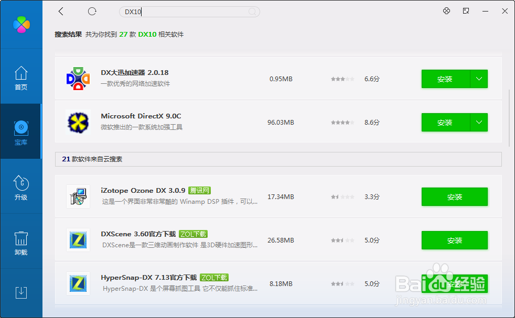Click the magnifier search icon
This screenshot has width=515, height=318.
252,12
